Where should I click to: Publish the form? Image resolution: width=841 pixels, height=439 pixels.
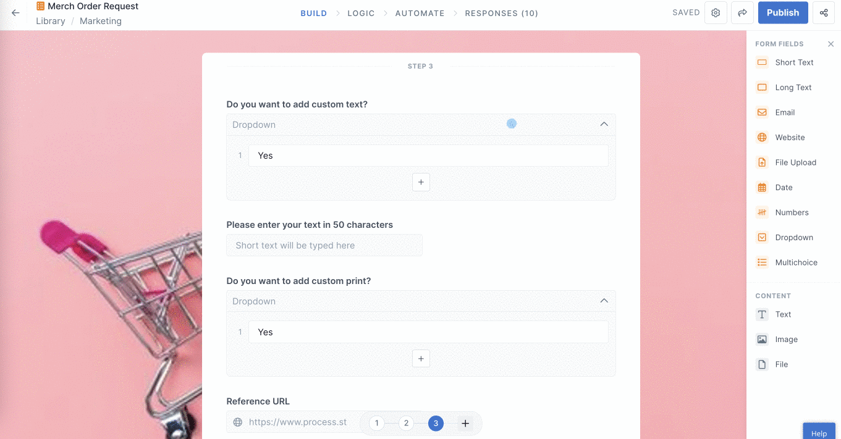[x=783, y=13]
